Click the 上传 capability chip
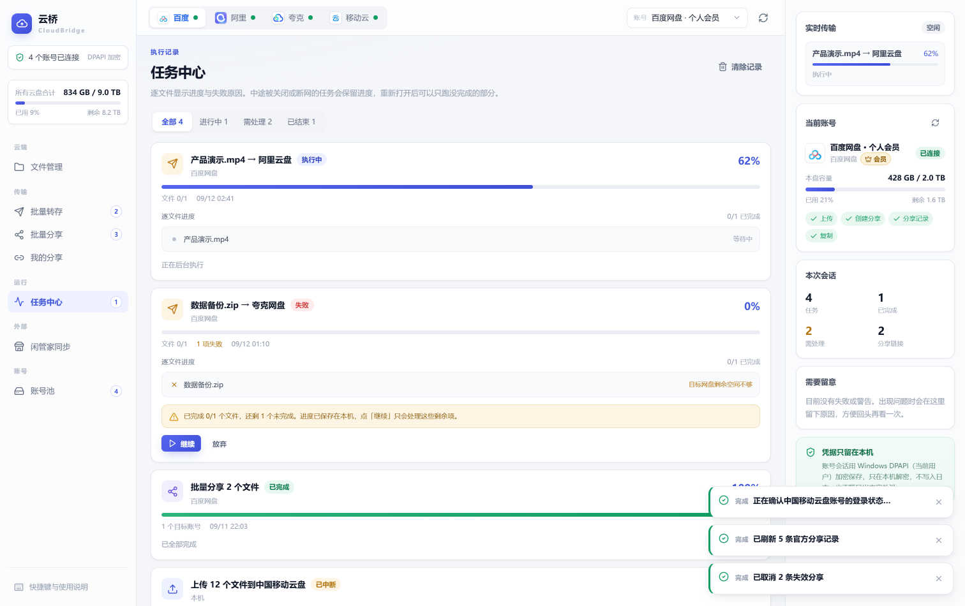 click(821, 219)
